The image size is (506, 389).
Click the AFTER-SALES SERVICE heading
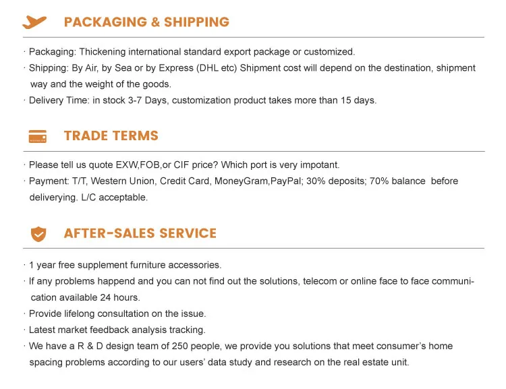[140, 234]
